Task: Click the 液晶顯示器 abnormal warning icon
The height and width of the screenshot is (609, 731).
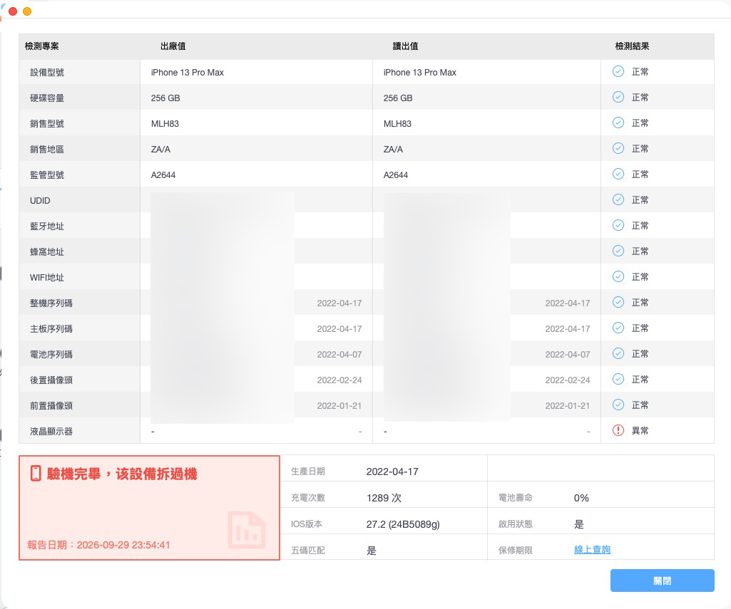Action: [x=618, y=430]
